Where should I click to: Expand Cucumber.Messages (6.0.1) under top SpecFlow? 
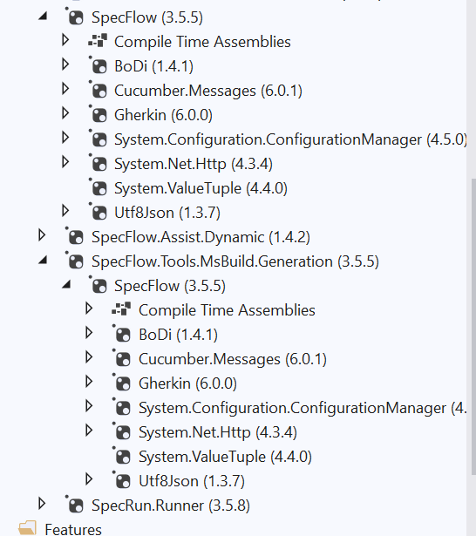click(65, 89)
